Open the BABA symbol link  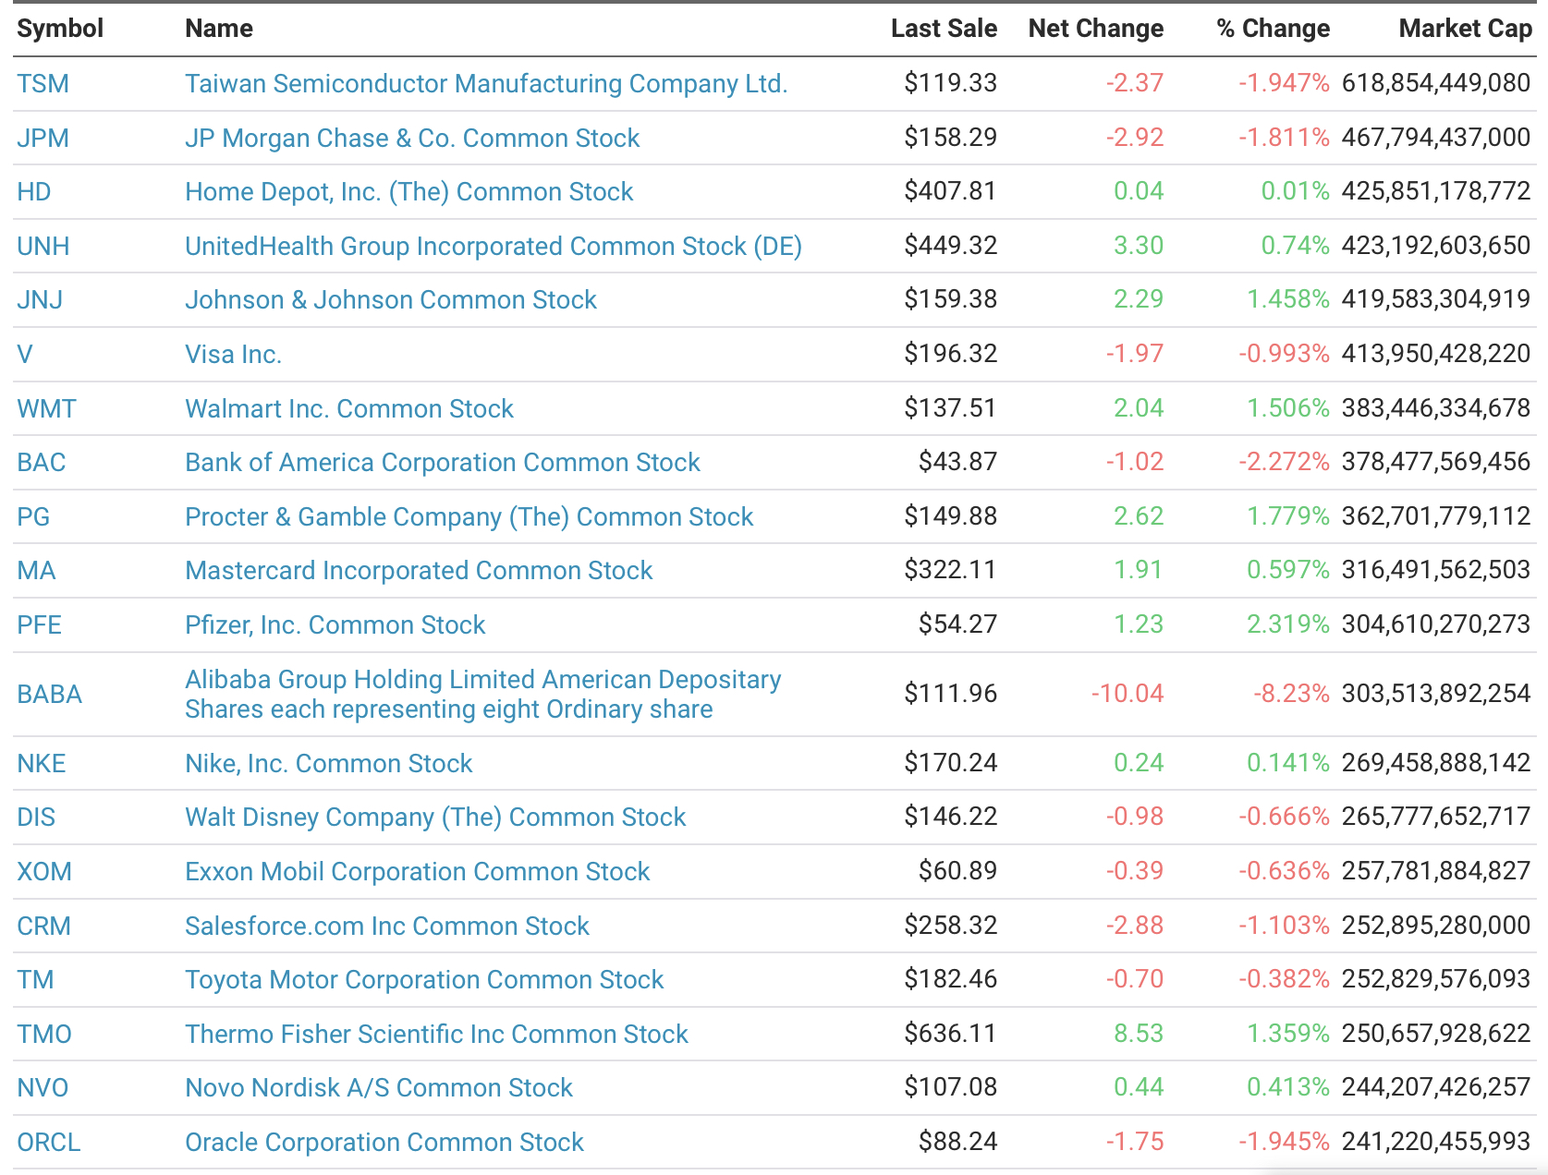pos(50,695)
